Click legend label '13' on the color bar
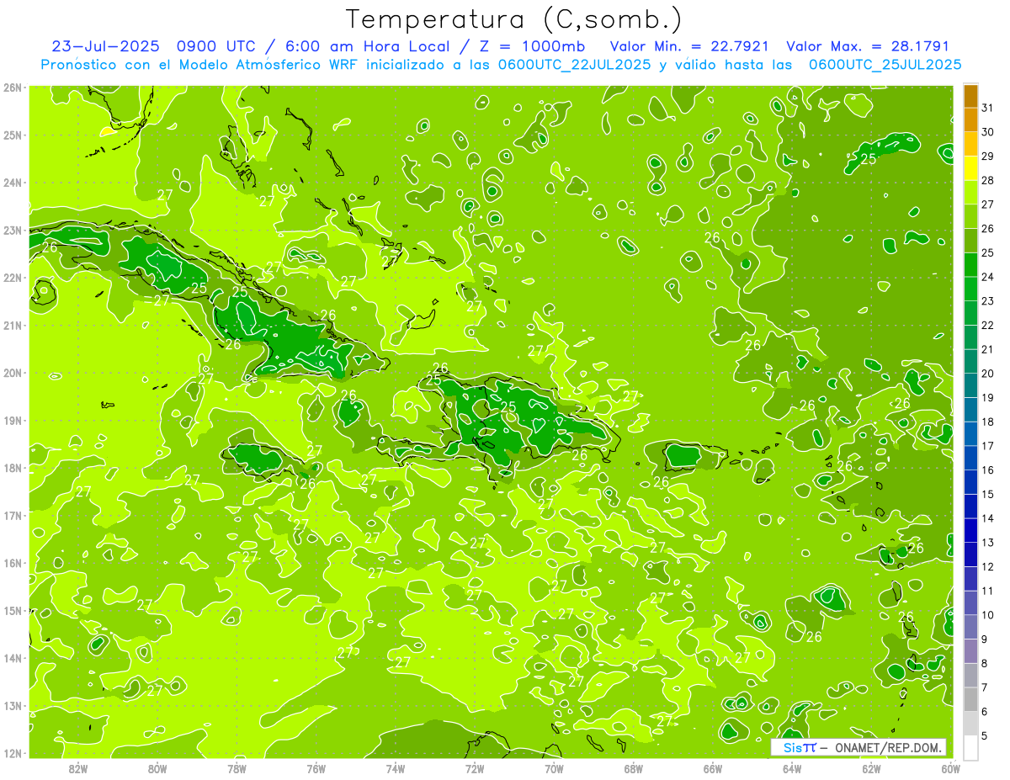Screen dimensions: 1010x780 click(x=988, y=543)
